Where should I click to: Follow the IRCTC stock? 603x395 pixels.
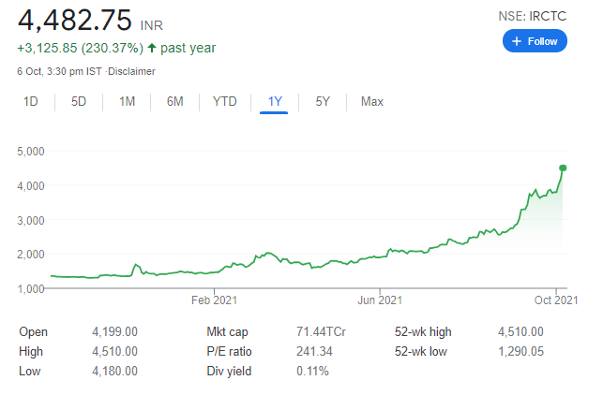(x=535, y=41)
